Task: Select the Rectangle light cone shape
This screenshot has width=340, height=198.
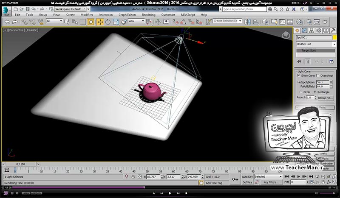Action: [x=315, y=92]
